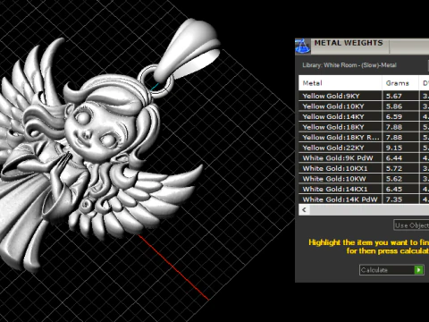Select the Yellow Gold:9KY row
Image resolution: width=429 pixels, height=322 pixels.
(364, 96)
